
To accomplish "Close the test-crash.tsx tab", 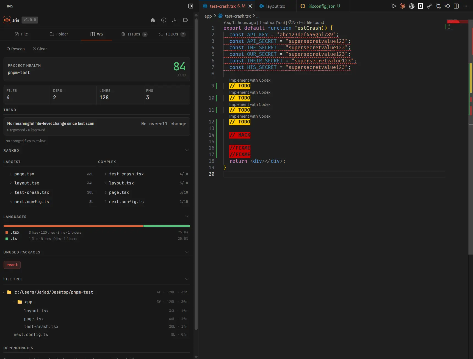I will point(250,6).
